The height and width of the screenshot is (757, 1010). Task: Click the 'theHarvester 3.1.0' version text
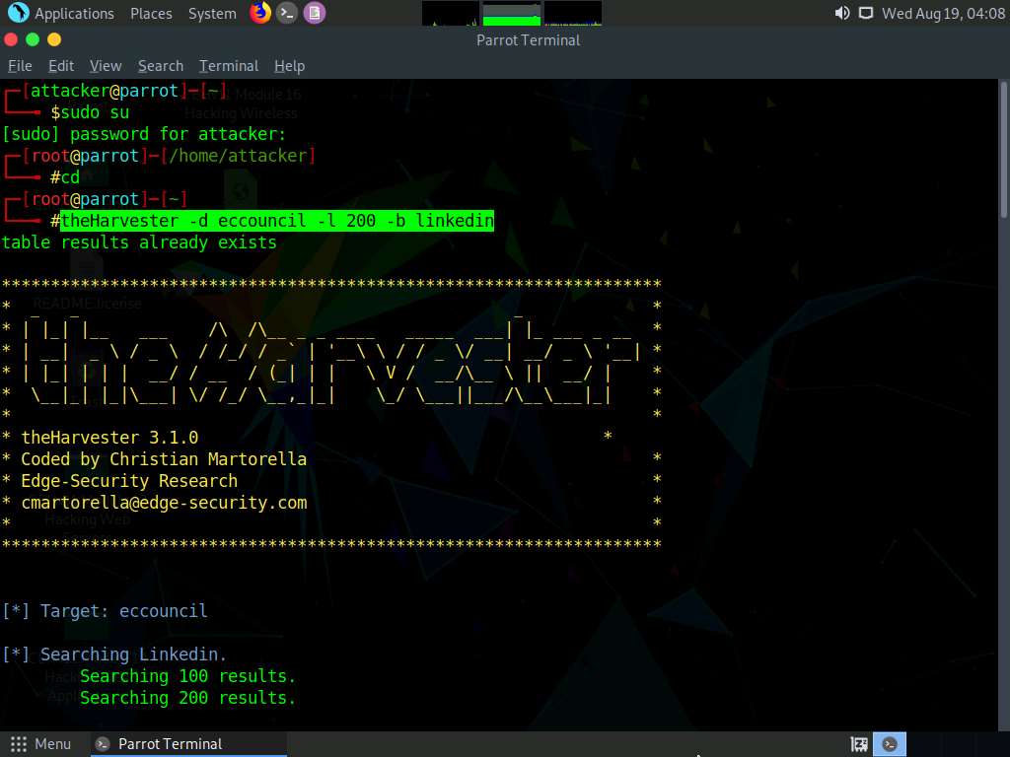click(109, 438)
